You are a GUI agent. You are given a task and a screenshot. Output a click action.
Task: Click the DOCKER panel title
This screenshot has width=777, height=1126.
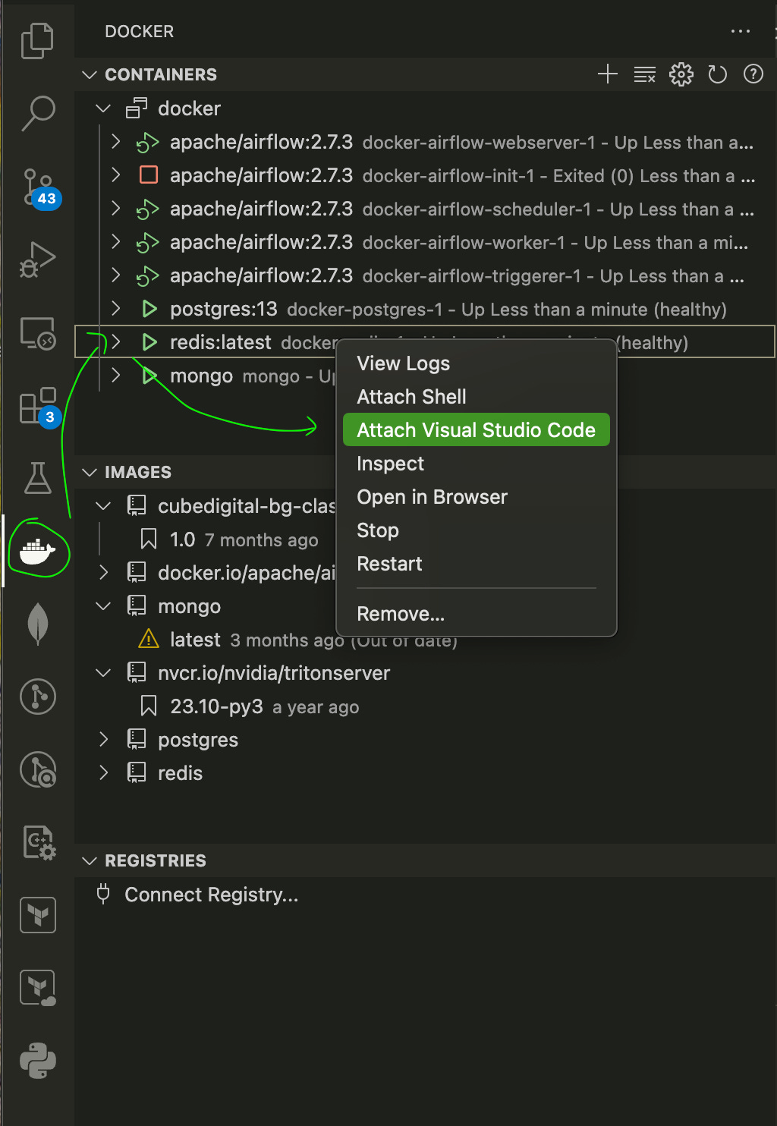tap(139, 31)
